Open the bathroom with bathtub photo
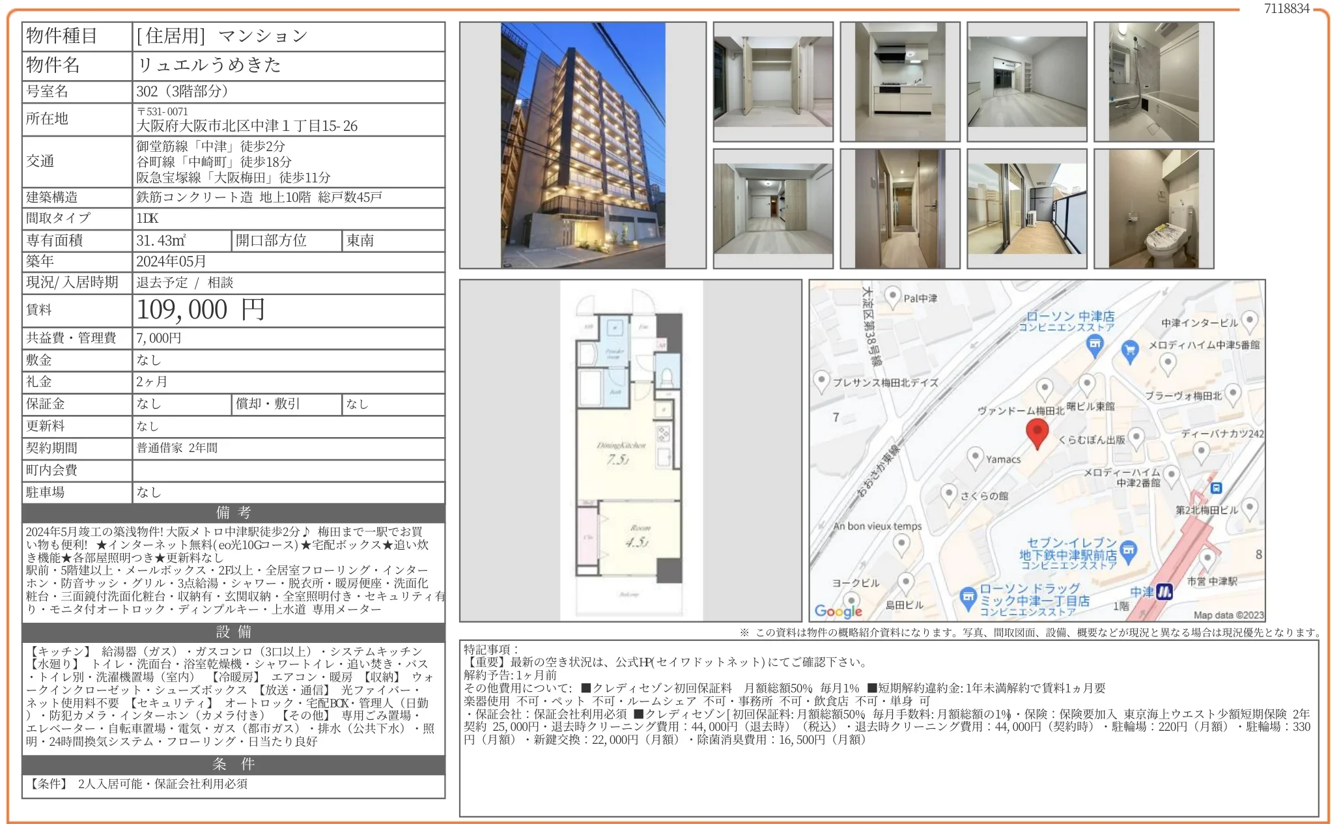Viewport: 1339px width, 824px height. point(1153,82)
